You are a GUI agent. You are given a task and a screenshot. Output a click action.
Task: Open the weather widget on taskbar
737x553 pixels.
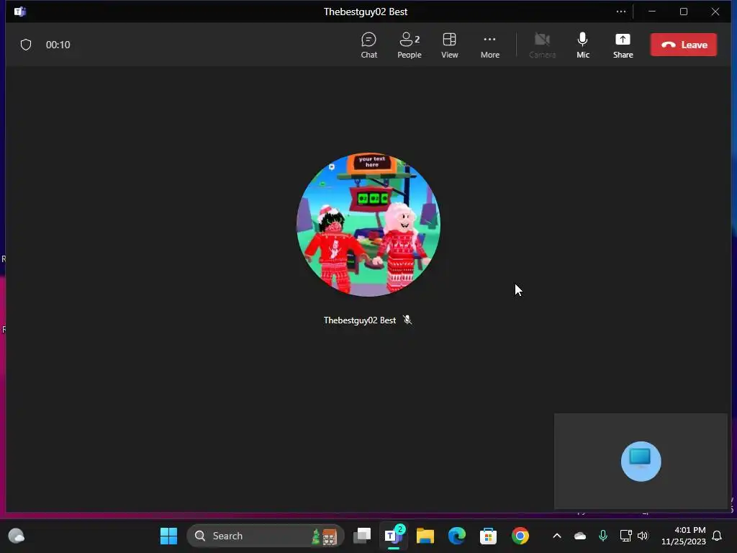17,536
